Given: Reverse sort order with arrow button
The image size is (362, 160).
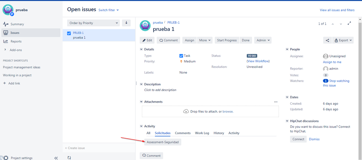Looking at the screenshot, I should coord(126,23).
